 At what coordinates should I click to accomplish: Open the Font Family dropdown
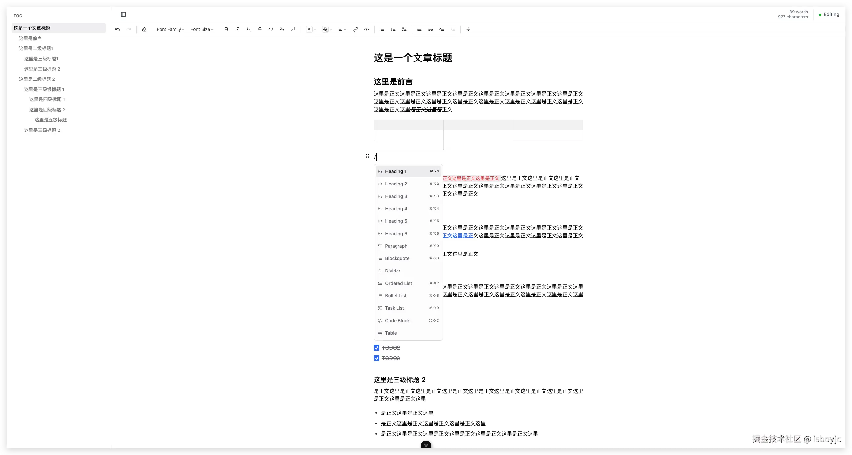(170, 29)
